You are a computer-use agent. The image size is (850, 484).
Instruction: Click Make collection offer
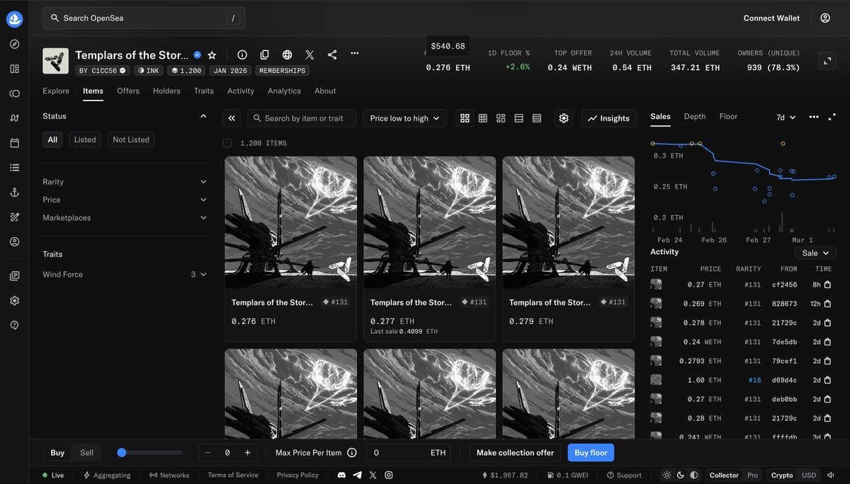point(515,453)
